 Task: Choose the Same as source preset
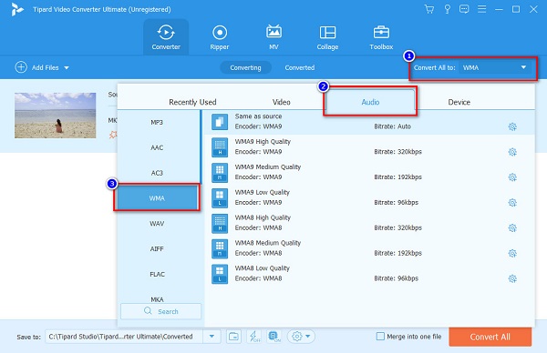point(369,122)
